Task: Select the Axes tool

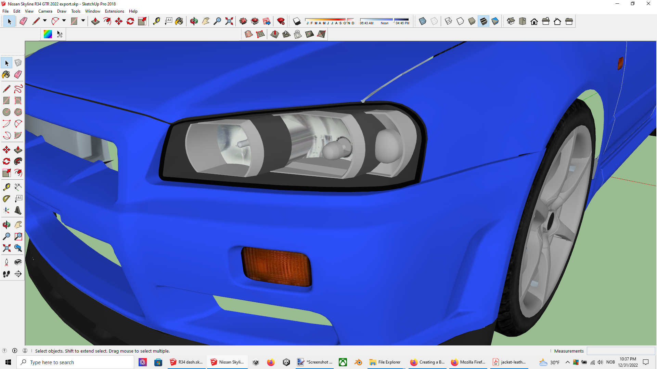Action: coord(7,210)
